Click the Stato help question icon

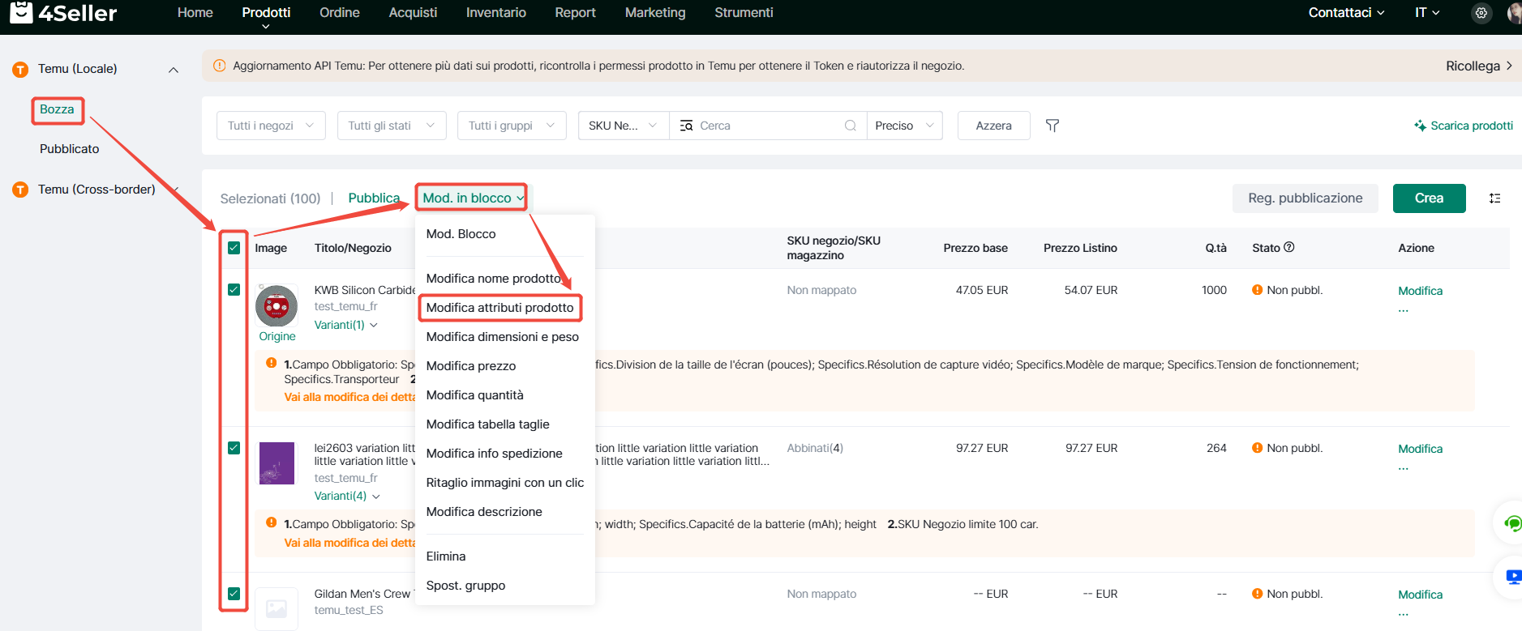[1289, 247]
